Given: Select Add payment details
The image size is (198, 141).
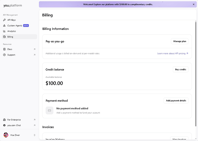Looking at the screenshot, I should [x=176, y=101].
